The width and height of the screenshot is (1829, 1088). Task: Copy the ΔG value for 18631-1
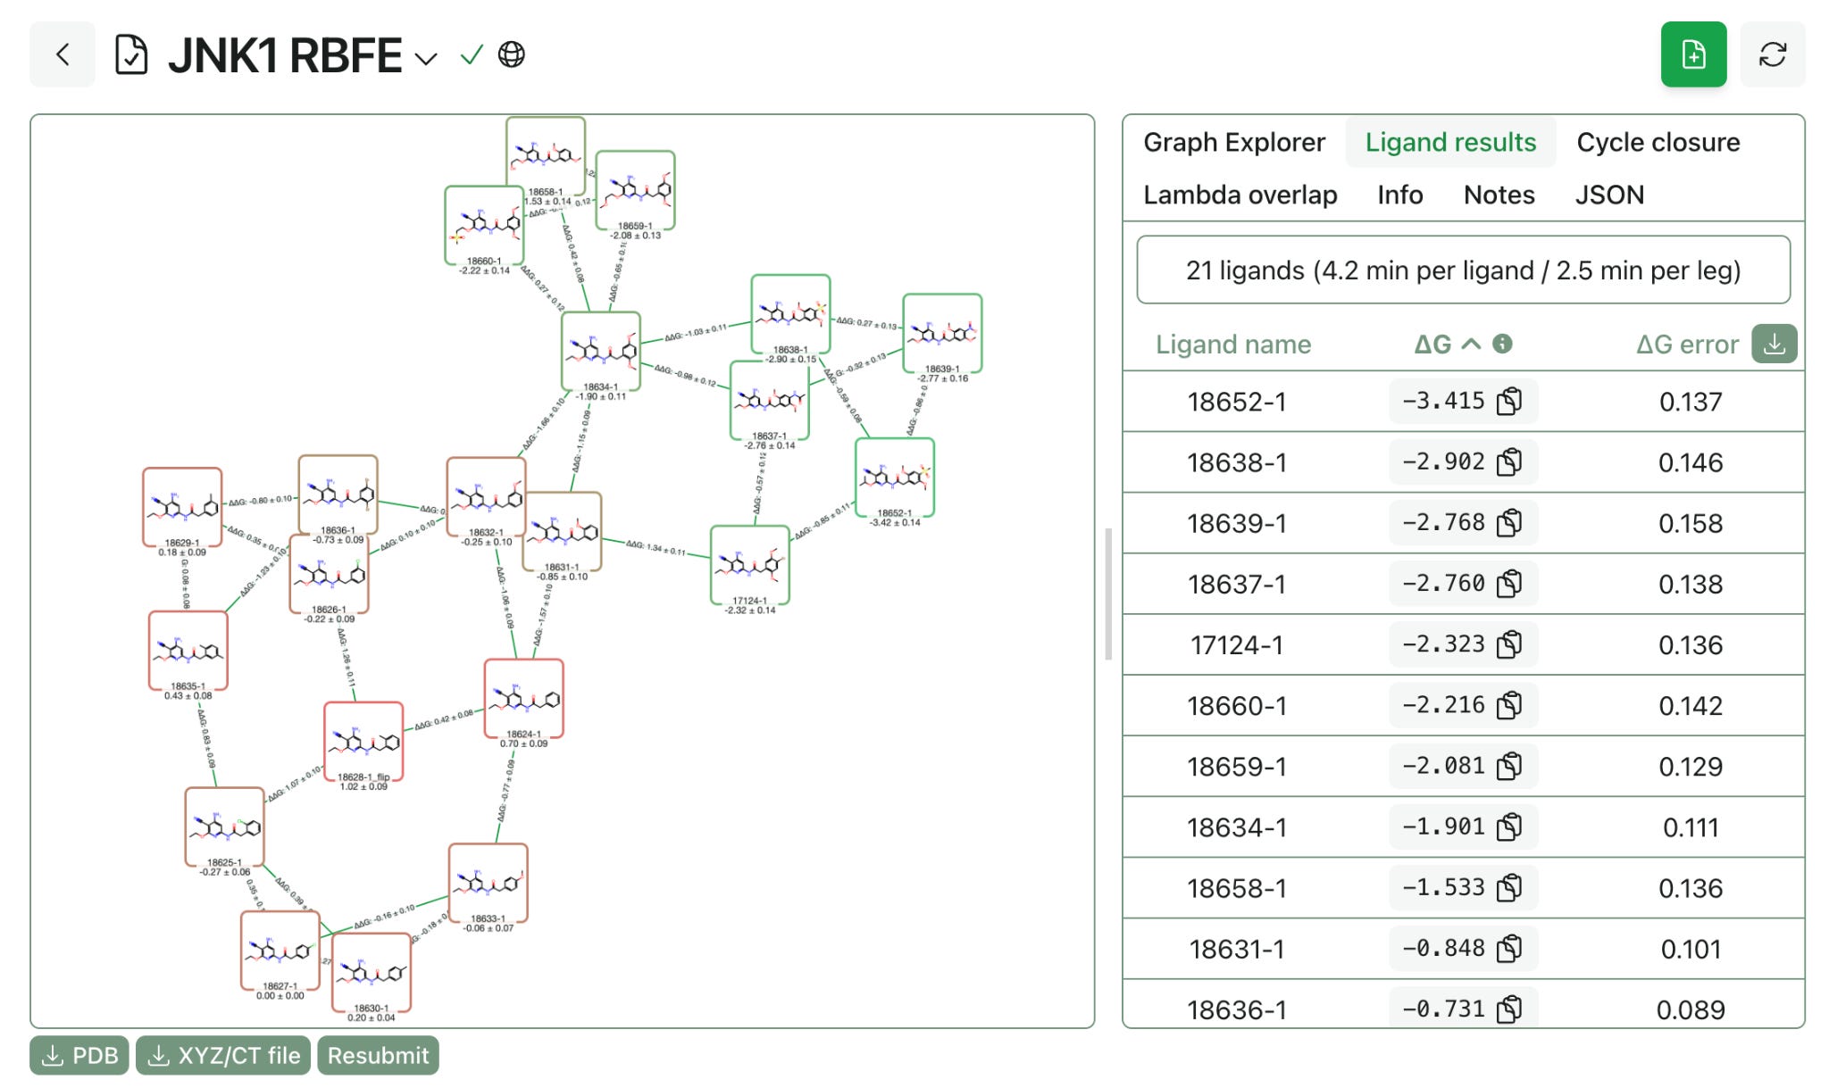(x=1508, y=949)
